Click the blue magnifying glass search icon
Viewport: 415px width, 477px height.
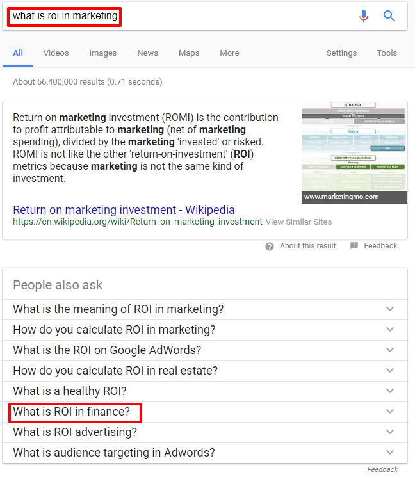click(x=389, y=15)
